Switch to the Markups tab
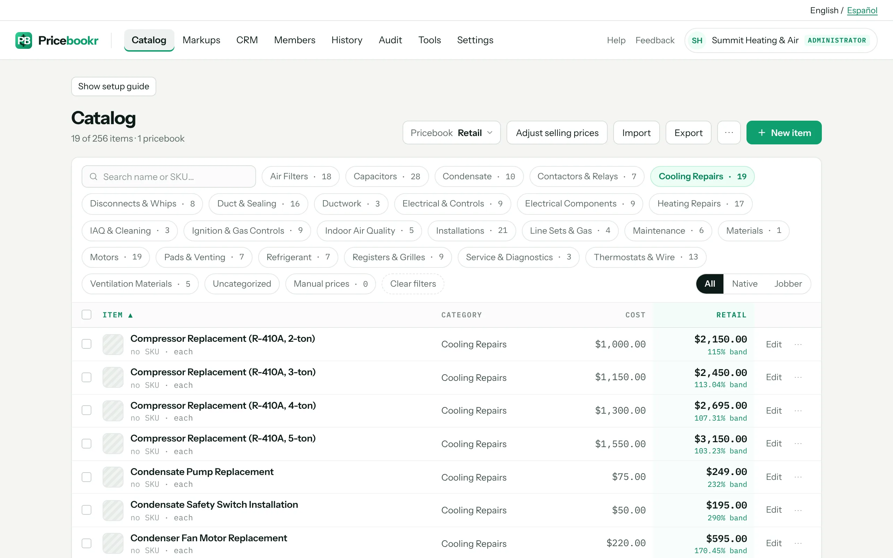This screenshot has width=893, height=558. point(201,40)
